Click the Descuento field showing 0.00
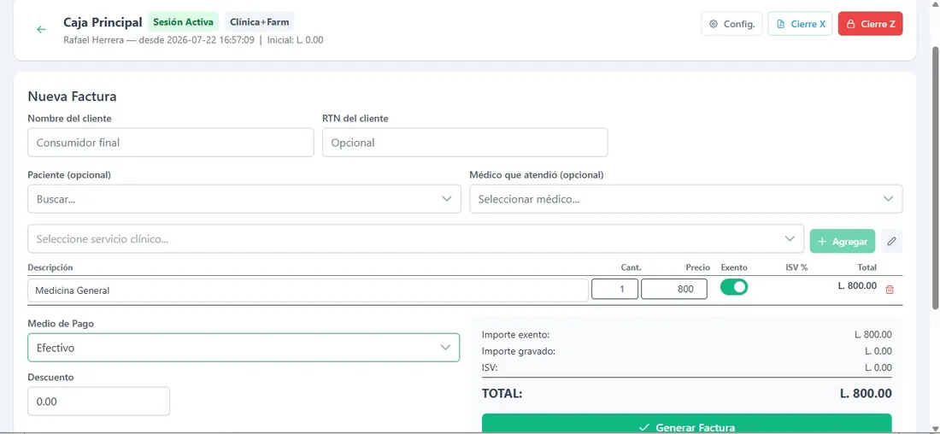The image size is (940, 434). pyautogui.click(x=98, y=401)
